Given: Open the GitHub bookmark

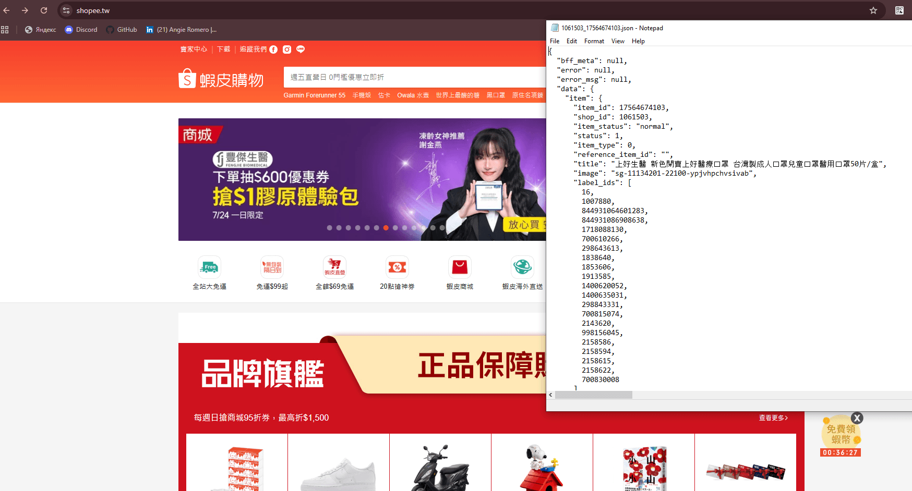Looking at the screenshot, I should click(x=122, y=30).
